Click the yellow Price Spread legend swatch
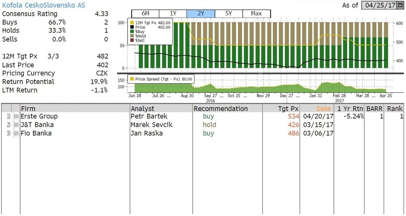This screenshot has width=406, height=216. coord(132,79)
